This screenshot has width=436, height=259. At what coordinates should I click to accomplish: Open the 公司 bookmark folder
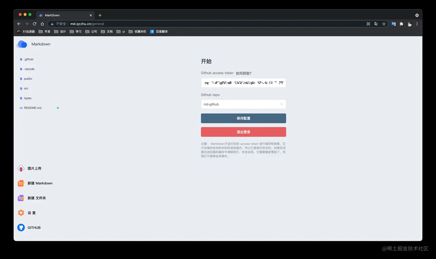(91, 32)
